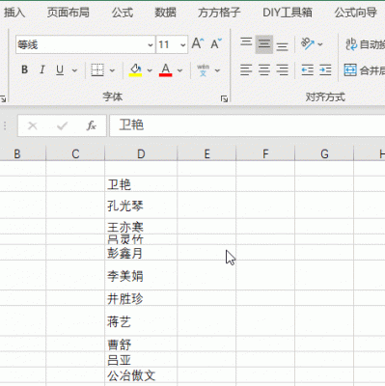Open the 公式 ribbon tab
The width and height of the screenshot is (385, 386).
coord(123,13)
